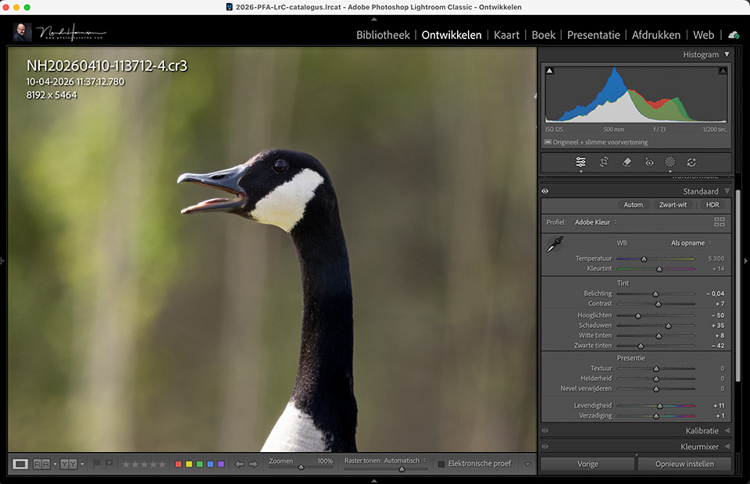Open the toolbar options menu arrow

click(527, 464)
